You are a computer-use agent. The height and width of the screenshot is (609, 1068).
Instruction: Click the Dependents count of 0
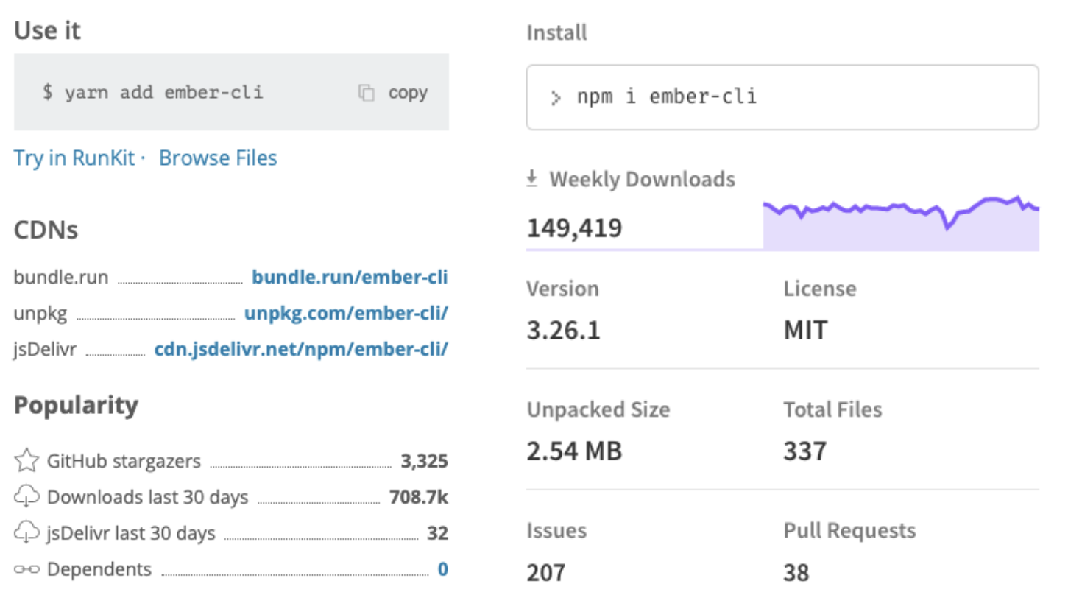pyautogui.click(x=442, y=569)
